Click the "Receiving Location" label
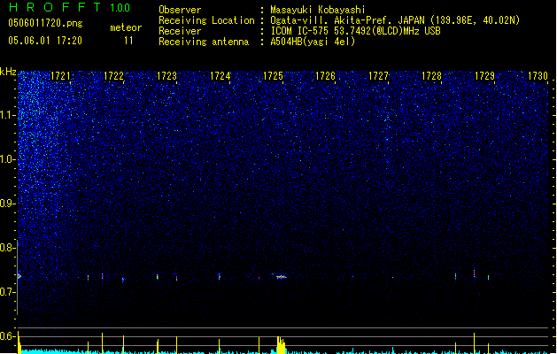 [x=206, y=20]
